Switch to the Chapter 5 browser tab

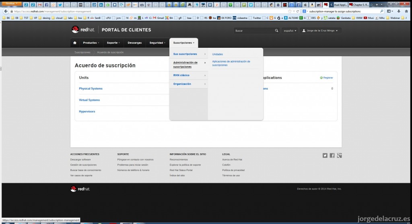(358, 5)
